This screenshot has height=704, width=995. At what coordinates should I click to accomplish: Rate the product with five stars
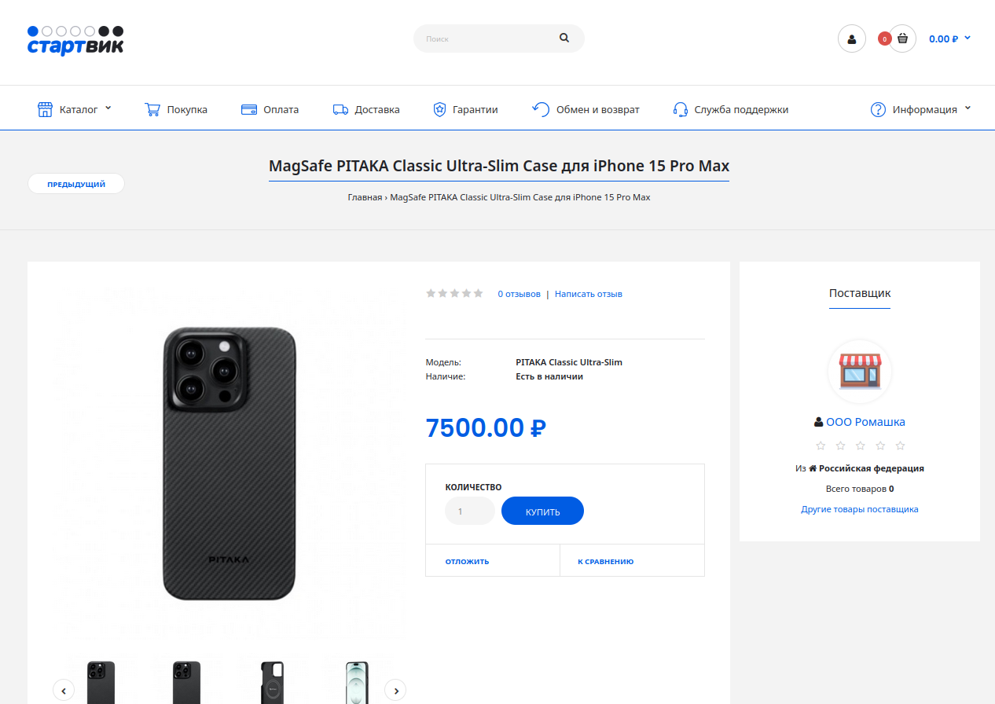click(x=478, y=293)
